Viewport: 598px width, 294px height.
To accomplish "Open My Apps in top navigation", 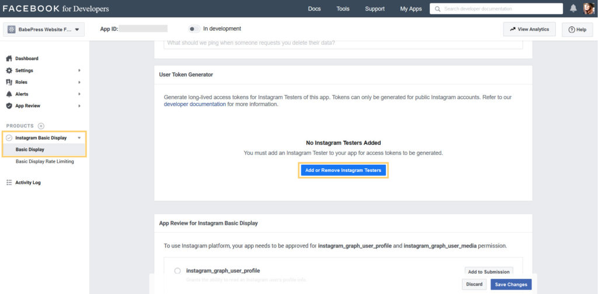I will (411, 9).
